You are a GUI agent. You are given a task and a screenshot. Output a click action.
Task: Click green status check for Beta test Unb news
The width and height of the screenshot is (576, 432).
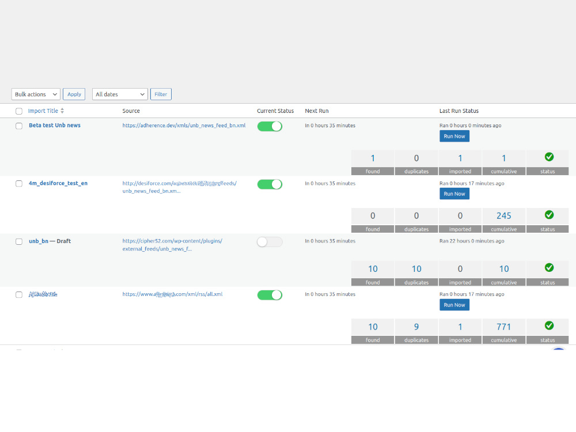point(549,157)
